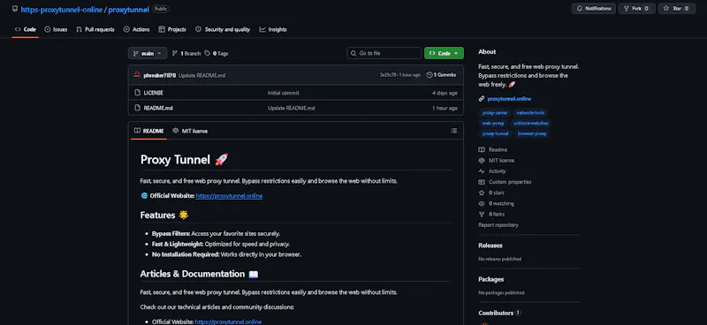
Task: View 0 stars in sidebar
Action: coord(491,193)
